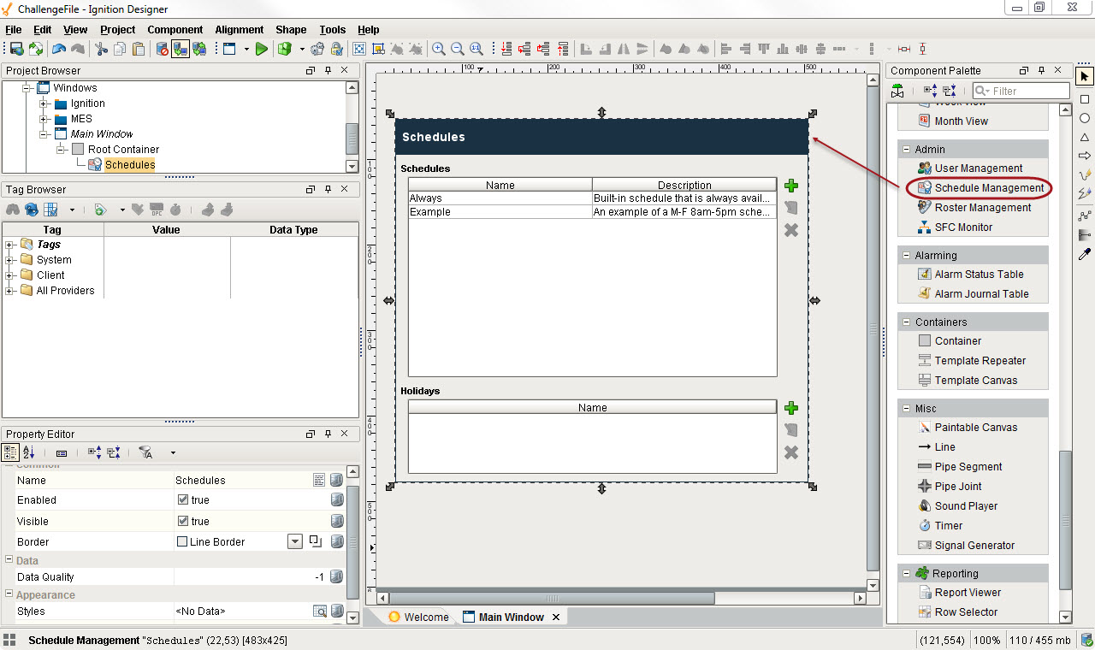The width and height of the screenshot is (1095, 650).
Task: Click the Cut scissors icon
Action: tap(101, 49)
